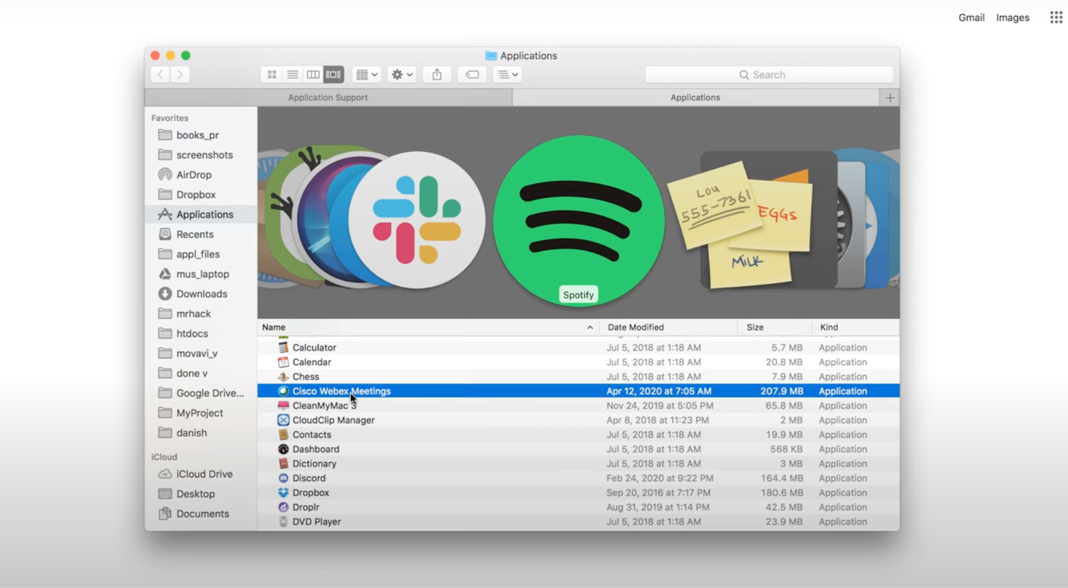This screenshot has width=1068, height=588.
Task: Select the Contacts app row
Action: click(x=579, y=434)
